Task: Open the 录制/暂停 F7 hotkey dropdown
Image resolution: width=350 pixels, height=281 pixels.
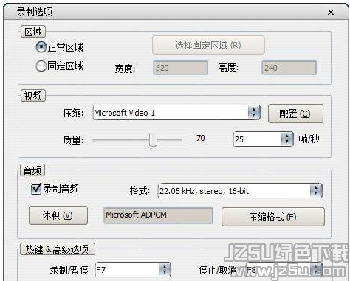Action: (133, 270)
